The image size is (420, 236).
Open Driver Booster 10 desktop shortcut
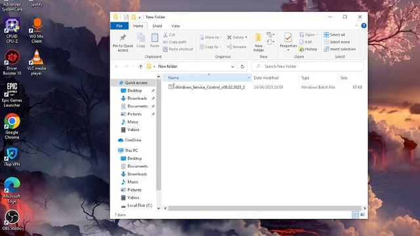click(x=12, y=62)
